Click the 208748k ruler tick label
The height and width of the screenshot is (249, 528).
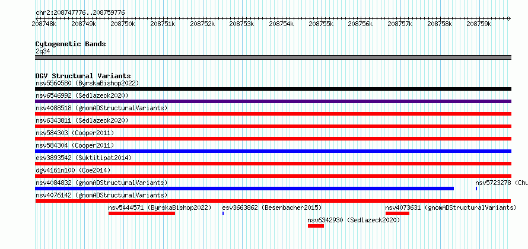(x=44, y=24)
